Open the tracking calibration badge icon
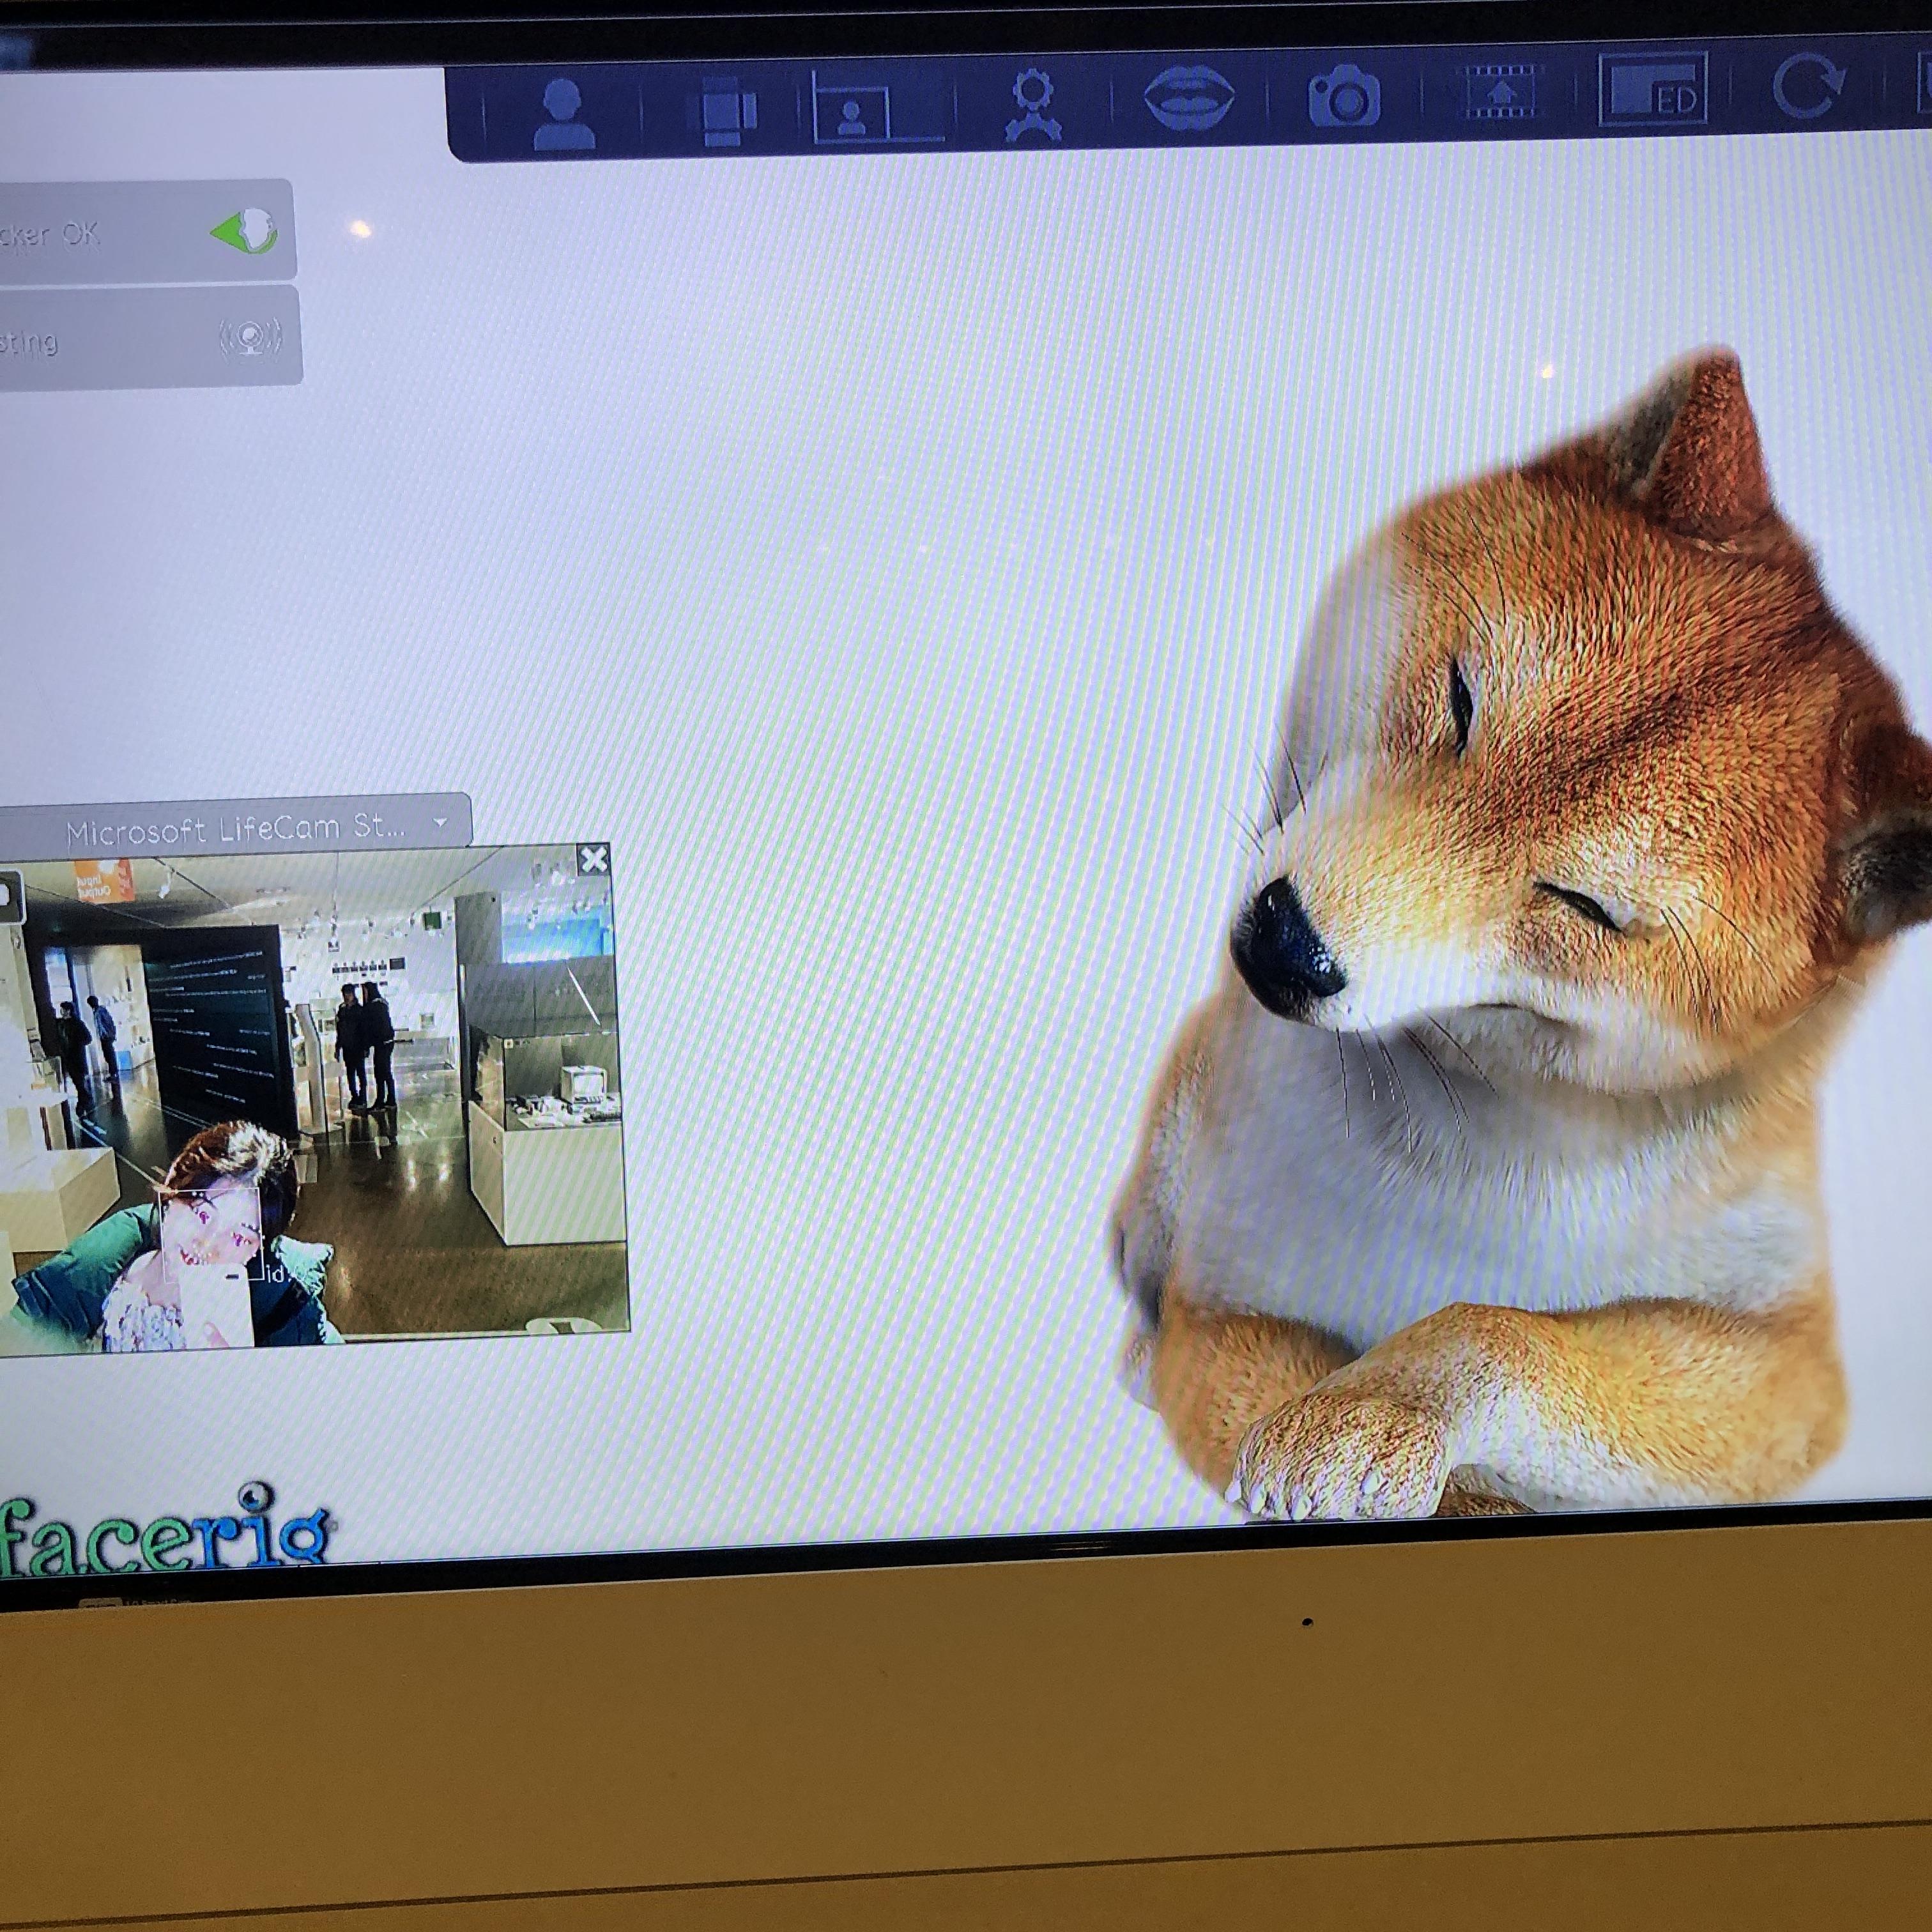1932x1932 pixels. tap(1033, 105)
